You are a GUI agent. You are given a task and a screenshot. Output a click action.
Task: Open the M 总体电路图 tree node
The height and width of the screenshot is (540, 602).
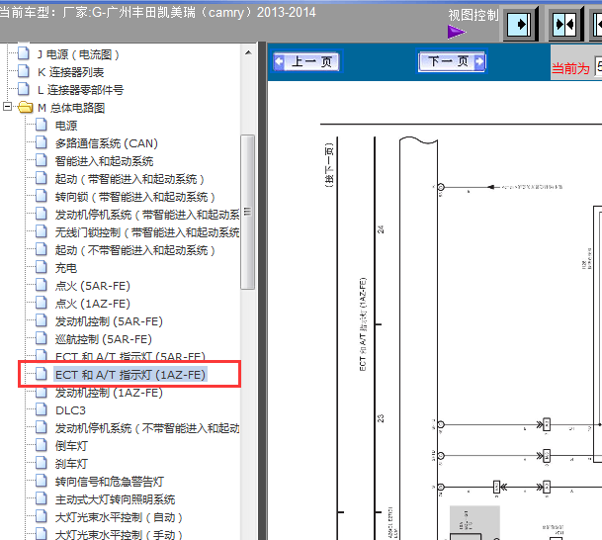point(71,108)
